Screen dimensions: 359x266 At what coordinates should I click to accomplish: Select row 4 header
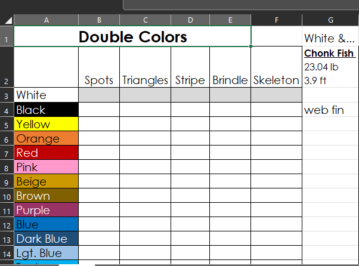(x=7, y=110)
